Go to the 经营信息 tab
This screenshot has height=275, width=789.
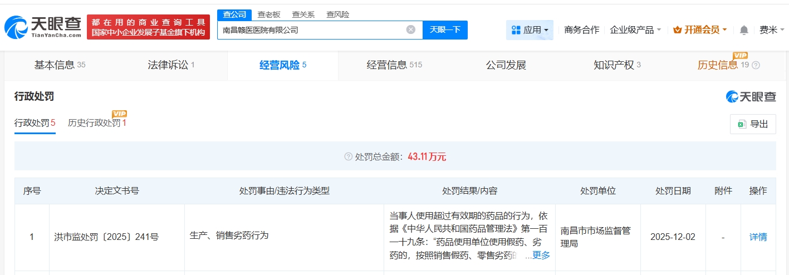394,65
